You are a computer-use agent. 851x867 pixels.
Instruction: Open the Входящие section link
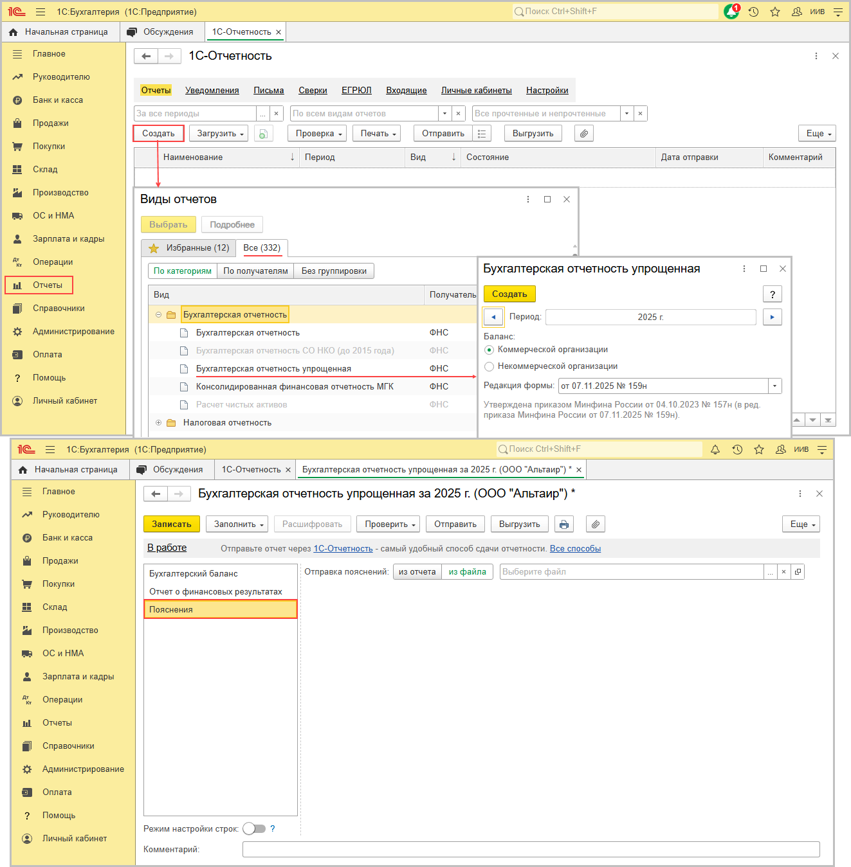tap(407, 91)
